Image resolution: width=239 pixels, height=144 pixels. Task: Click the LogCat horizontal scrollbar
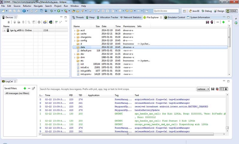pyautogui.click(x=128, y=134)
